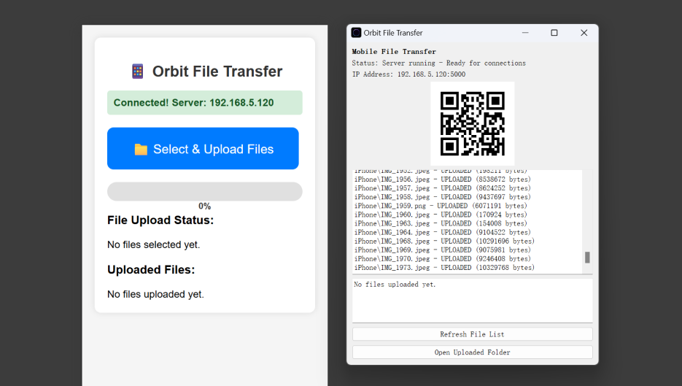Viewport: 682px width, 386px height.
Task: Select log row IMG_1973.jpeg
Action: click(444, 268)
